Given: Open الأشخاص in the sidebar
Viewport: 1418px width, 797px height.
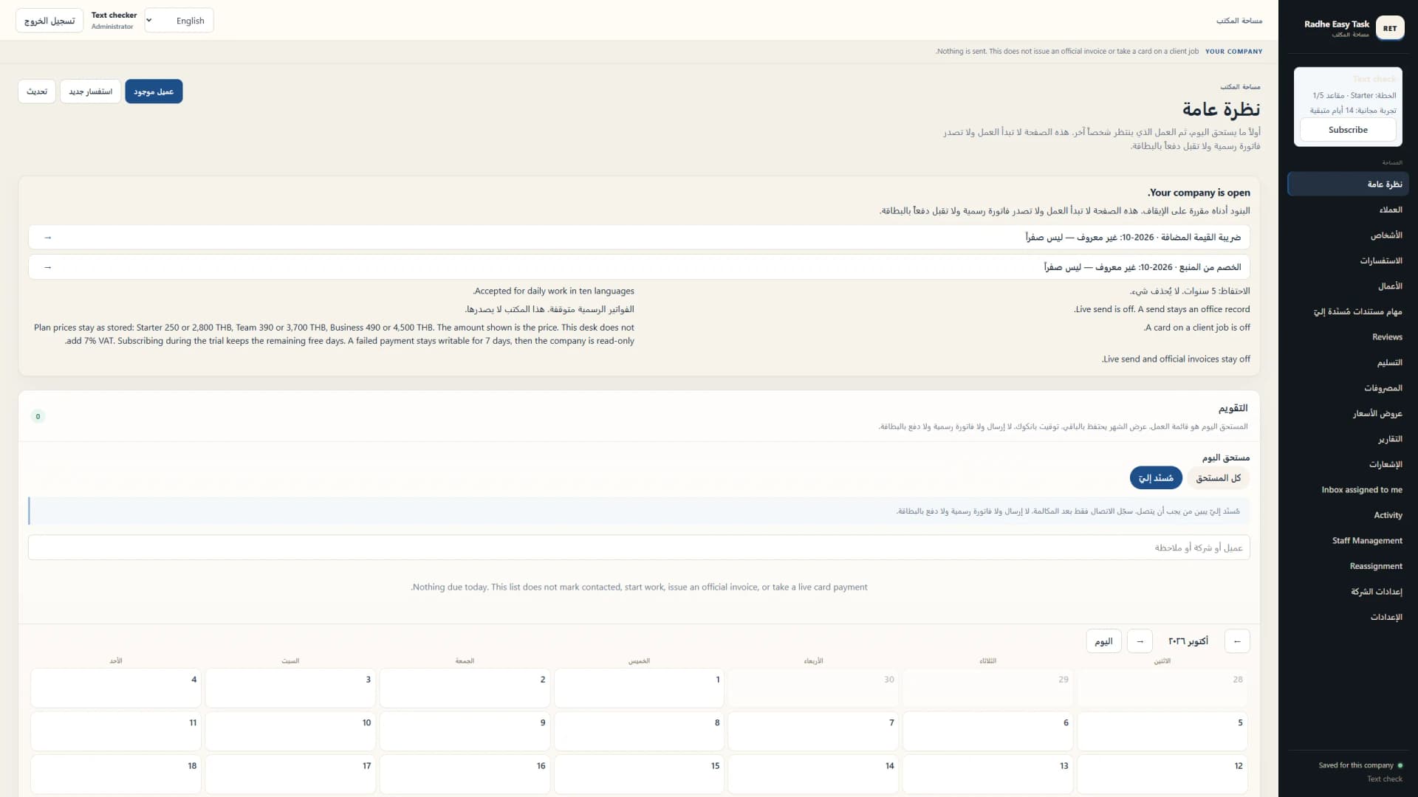Looking at the screenshot, I should [x=1348, y=235].
